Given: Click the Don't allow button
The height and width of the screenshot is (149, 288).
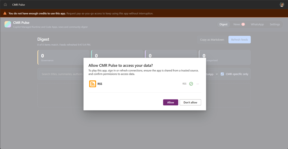Looking at the screenshot, I should (190, 103).
